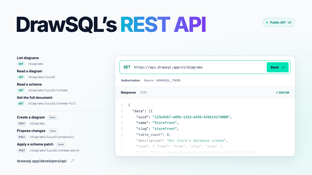Click the "data" key in response
Image resolution: width=312 pixels, height=175 pixels.
(x=138, y=111)
